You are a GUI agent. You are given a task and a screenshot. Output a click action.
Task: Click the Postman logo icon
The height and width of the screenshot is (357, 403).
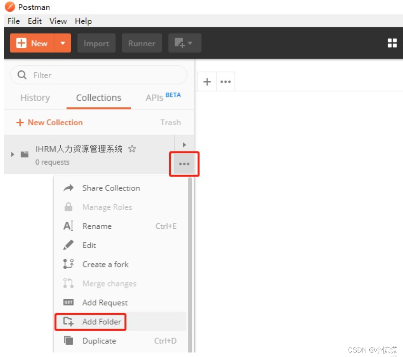[x=10, y=7]
